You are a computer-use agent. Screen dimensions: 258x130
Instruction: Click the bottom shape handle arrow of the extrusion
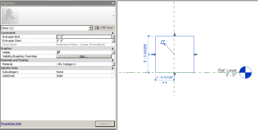point(175,75)
